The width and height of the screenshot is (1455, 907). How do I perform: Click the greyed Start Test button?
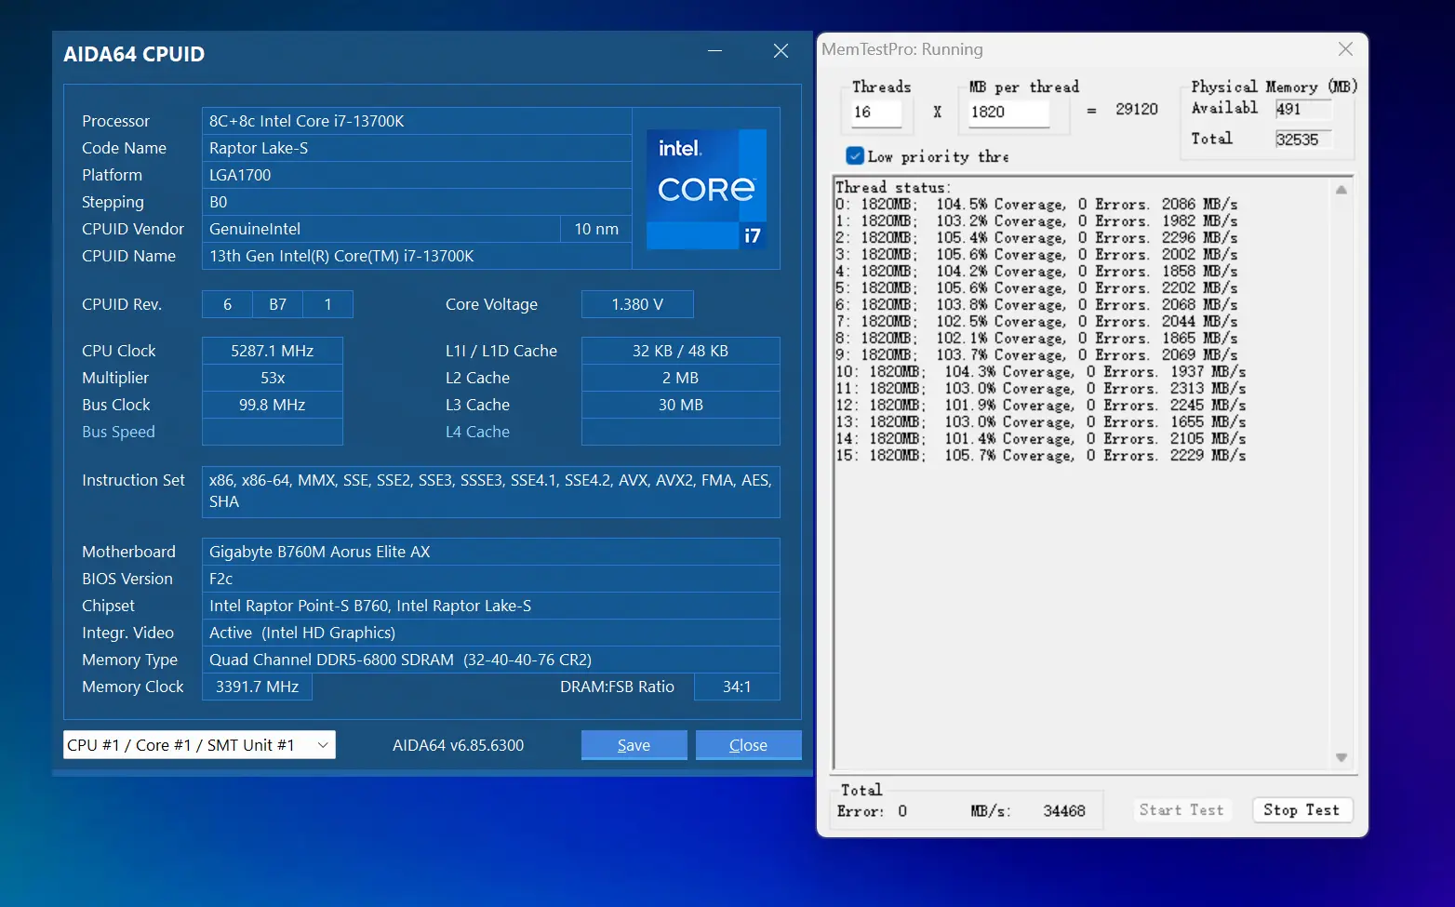pyautogui.click(x=1181, y=810)
